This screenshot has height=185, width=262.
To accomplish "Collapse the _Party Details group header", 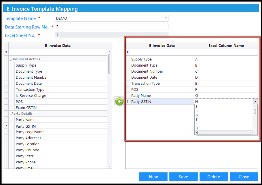I will [22, 114].
